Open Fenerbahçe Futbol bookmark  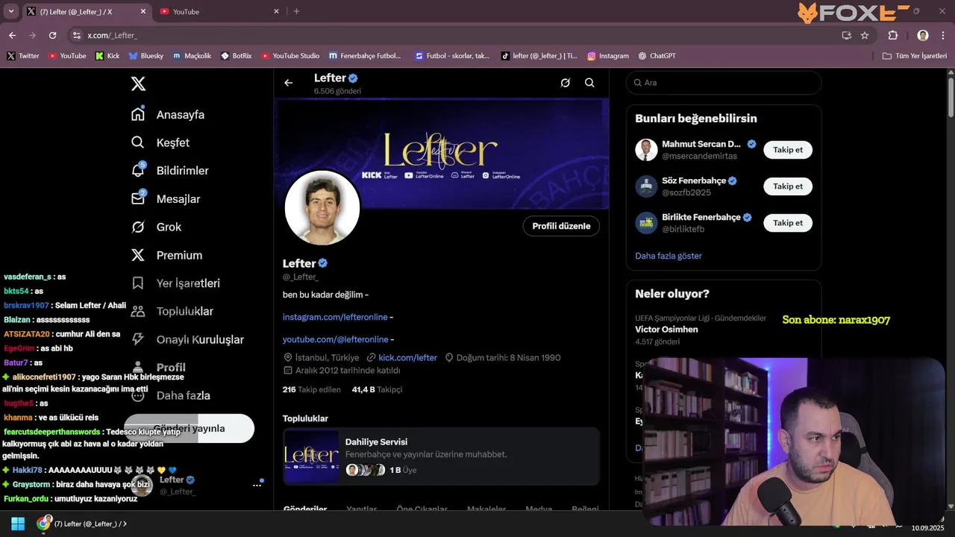pos(365,56)
